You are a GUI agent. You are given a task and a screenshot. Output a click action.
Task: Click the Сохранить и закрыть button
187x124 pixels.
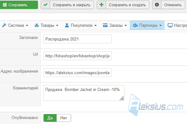pyautogui.click(x=67, y=5)
